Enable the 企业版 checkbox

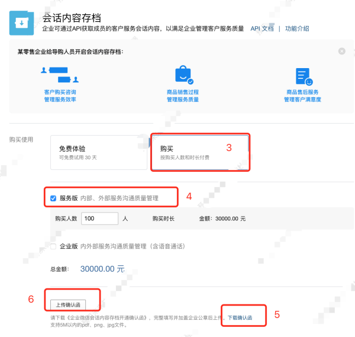(54, 246)
